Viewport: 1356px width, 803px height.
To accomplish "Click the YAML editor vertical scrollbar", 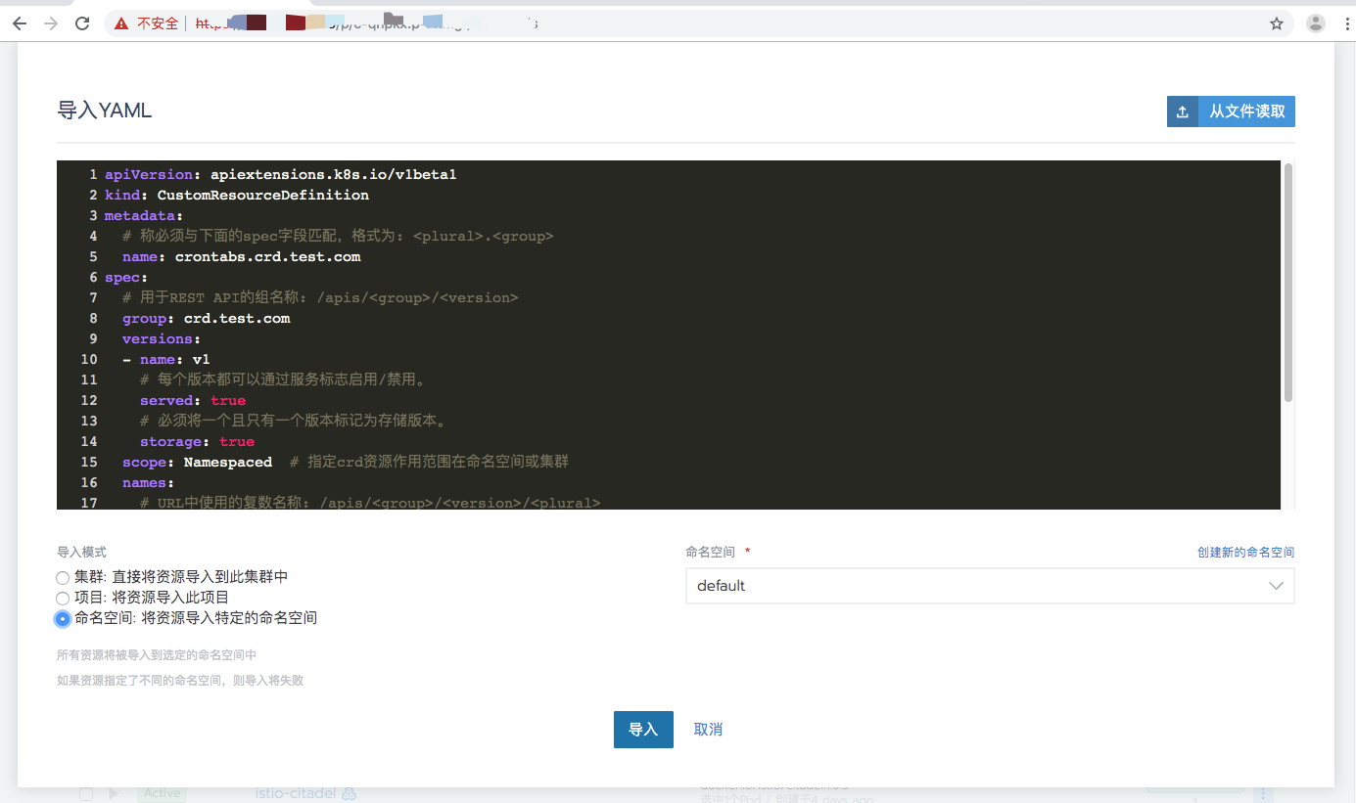I will 1288,283.
